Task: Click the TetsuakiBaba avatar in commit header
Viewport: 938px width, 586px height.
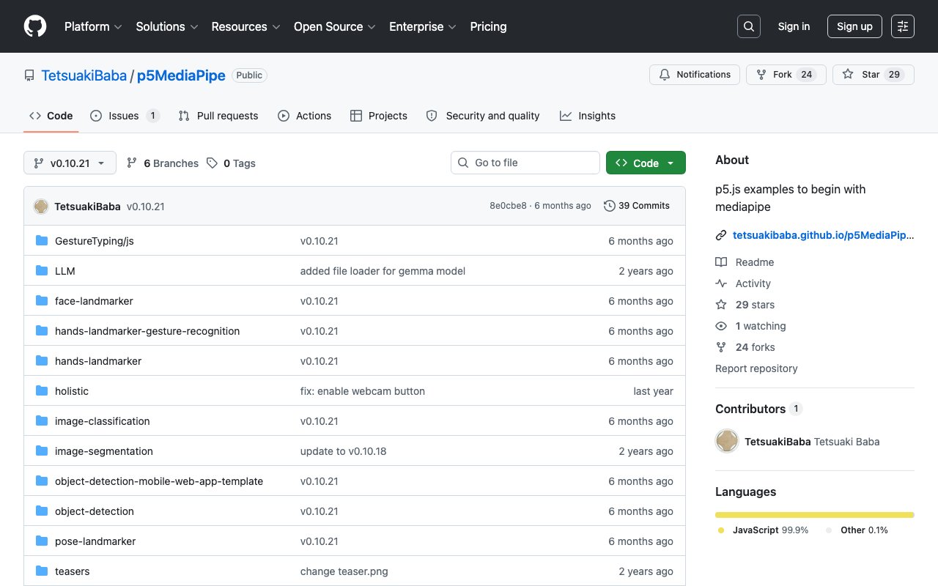Action: [x=41, y=207]
